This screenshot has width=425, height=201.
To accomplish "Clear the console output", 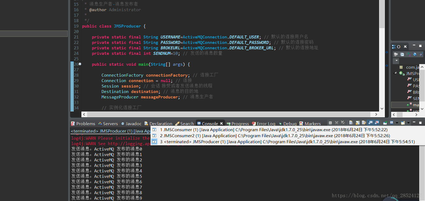I will [x=351, y=123].
